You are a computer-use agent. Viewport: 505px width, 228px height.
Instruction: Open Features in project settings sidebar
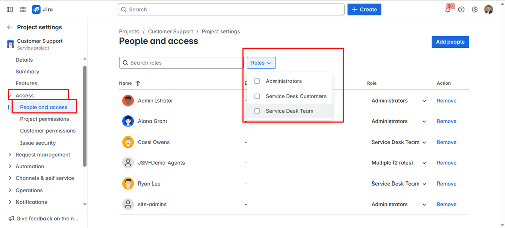click(x=26, y=83)
